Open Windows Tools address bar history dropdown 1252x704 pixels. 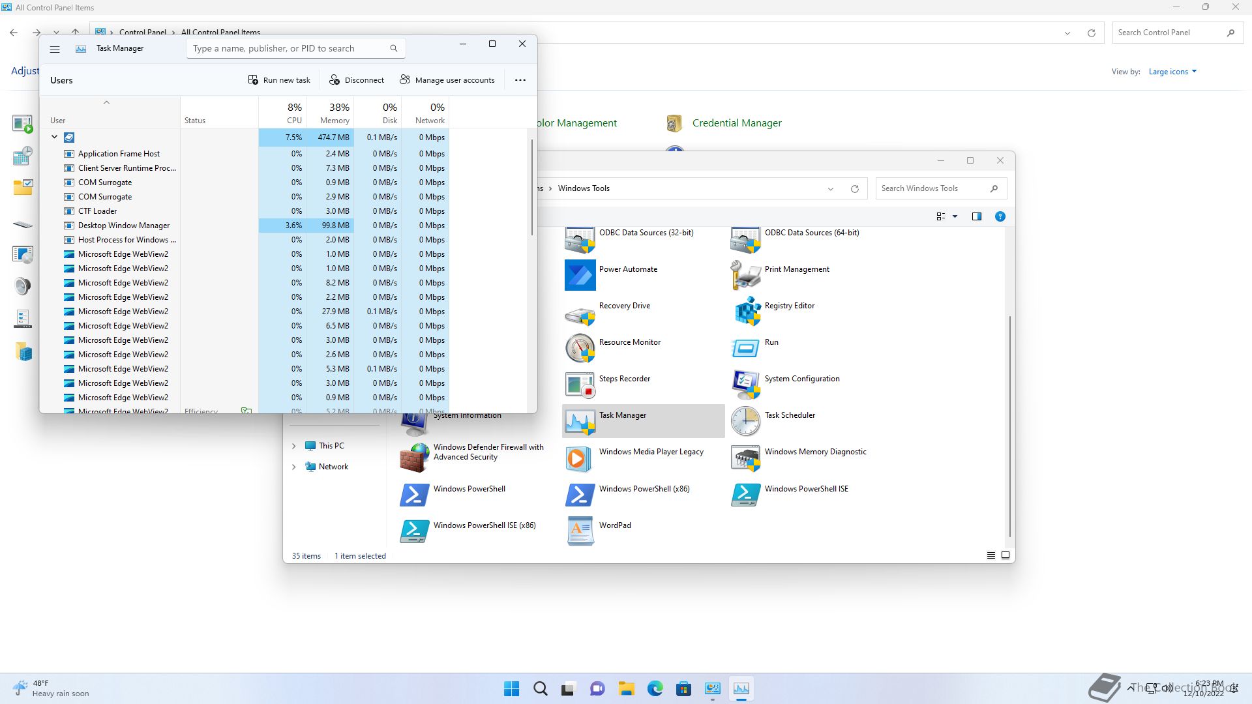(x=831, y=189)
